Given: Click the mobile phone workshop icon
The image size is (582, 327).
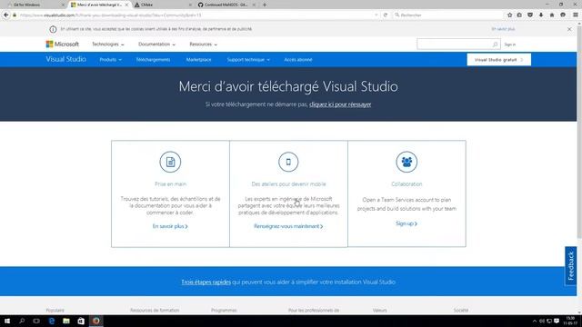Looking at the screenshot, I should [x=288, y=162].
